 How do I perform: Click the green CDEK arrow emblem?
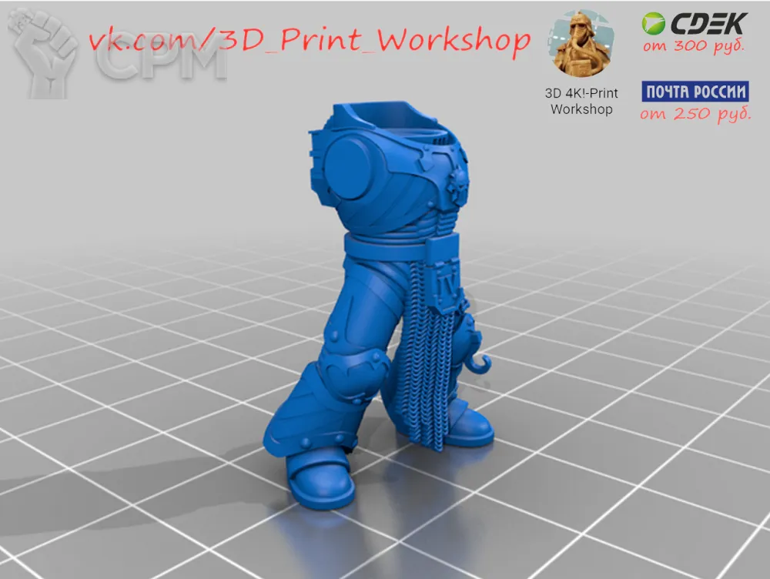tap(654, 24)
